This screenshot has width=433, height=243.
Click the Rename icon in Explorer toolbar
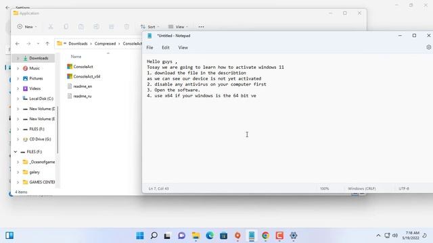[96, 27]
